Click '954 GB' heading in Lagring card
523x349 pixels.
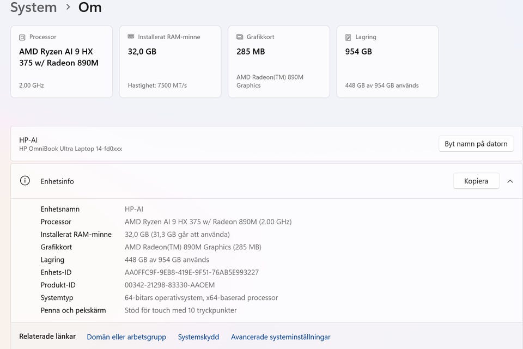click(x=358, y=52)
